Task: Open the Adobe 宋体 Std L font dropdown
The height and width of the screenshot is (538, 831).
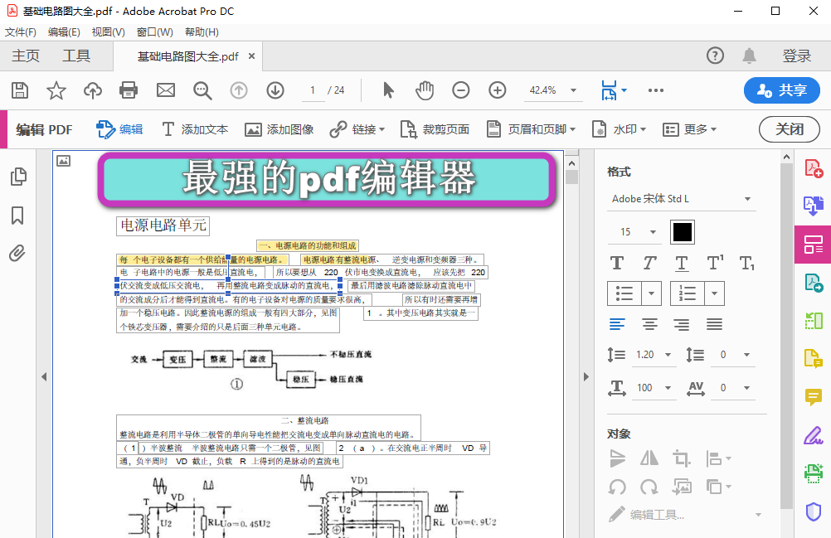Action: coord(682,199)
